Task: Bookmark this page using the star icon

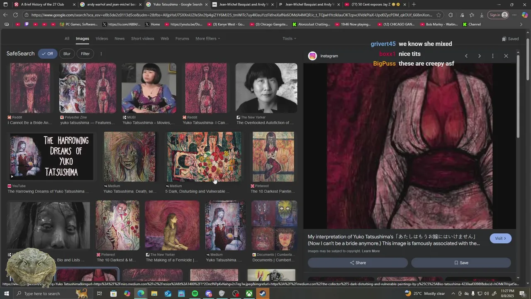Action: tap(438, 15)
